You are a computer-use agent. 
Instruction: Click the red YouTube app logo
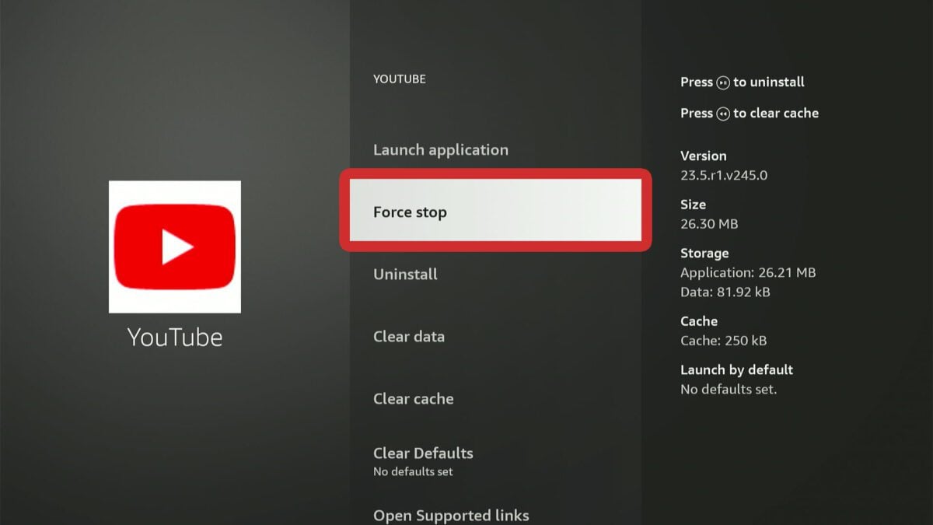[175, 247]
